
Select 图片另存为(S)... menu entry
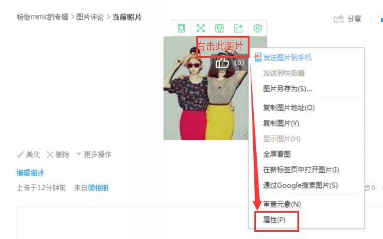point(287,88)
